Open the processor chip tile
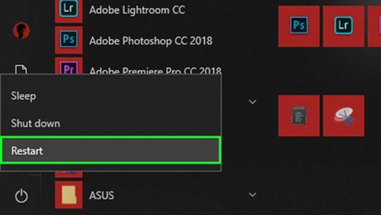Image resolution: width=381 pixels, height=215 pixels. click(299, 116)
